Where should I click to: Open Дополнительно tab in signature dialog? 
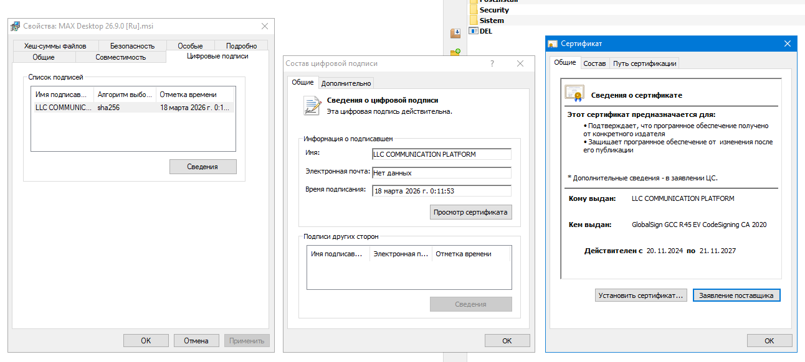pyautogui.click(x=346, y=83)
